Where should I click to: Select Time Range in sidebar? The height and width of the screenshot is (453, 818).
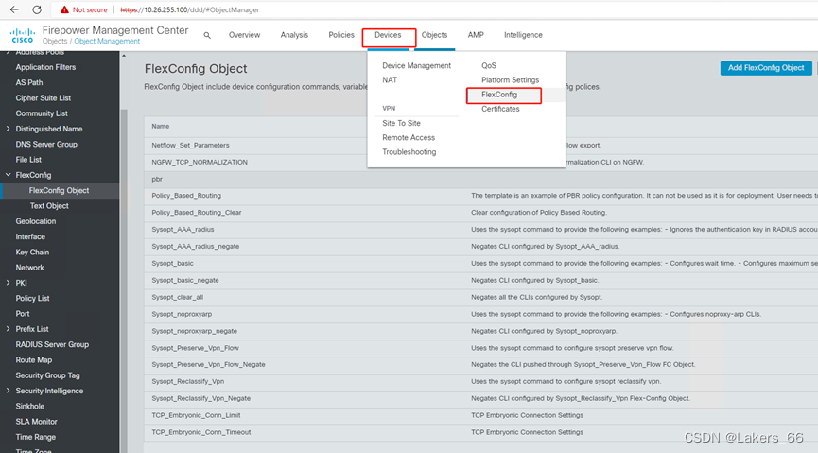36,437
